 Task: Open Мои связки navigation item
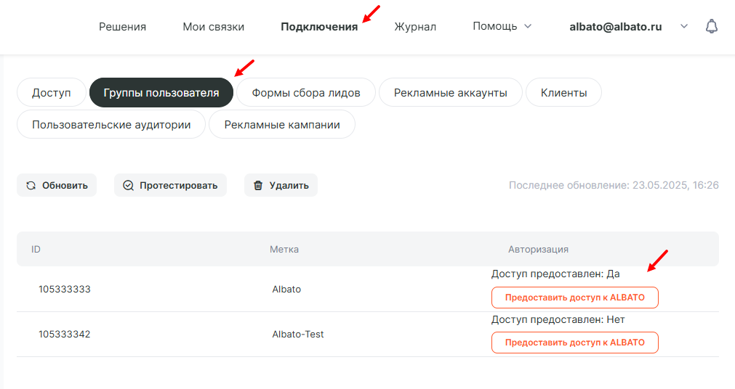(213, 27)
